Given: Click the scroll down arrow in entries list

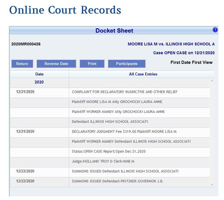Looking at the screenshot, I should pos(212,185).
